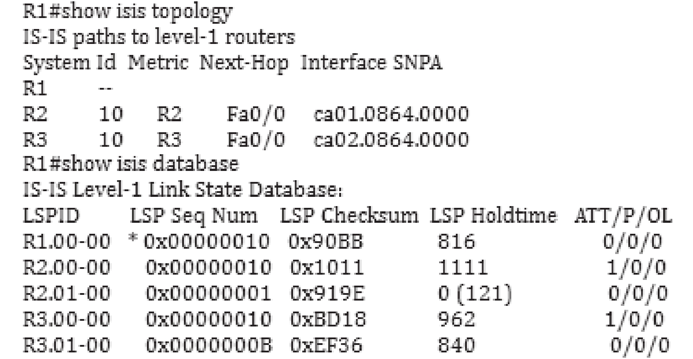Click holdtime value 0 (121)
Image resolution: width=693 pixels, height=359 pixels.
coord(475,294)
